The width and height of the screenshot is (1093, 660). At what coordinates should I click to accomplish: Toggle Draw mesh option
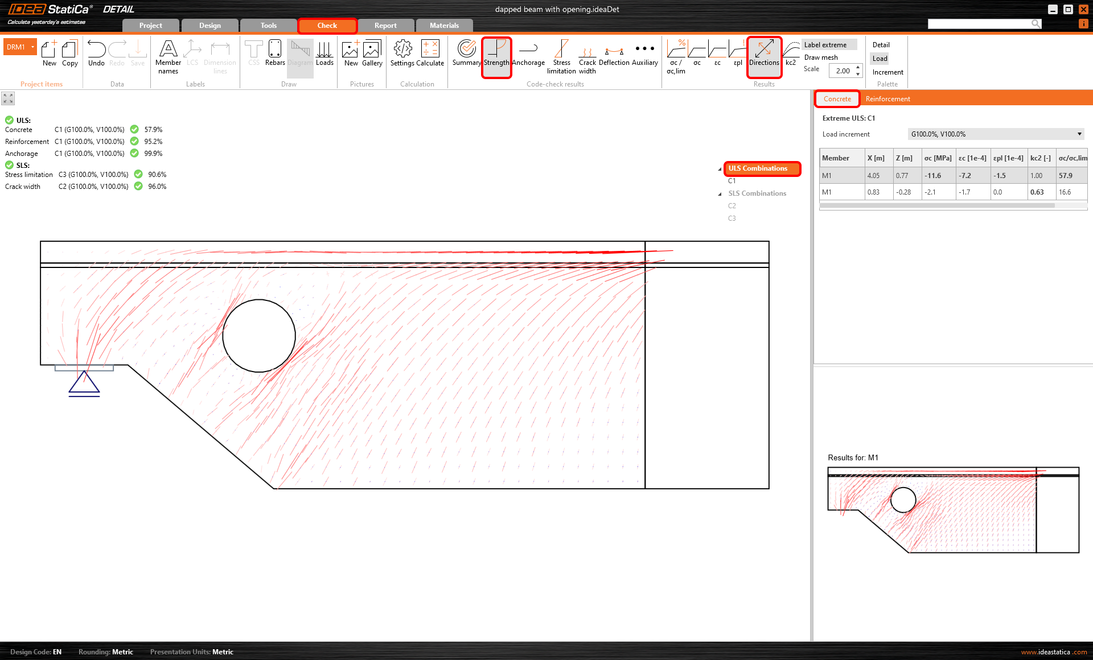click(820, 57)
